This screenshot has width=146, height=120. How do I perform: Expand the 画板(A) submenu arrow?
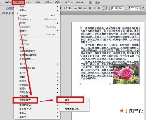[58, 113]
